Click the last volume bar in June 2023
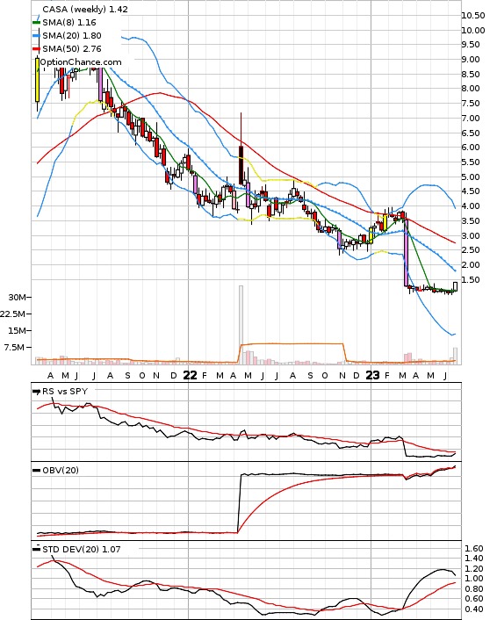Image resolution: width=497 pixels, height=620 pixels. point(456,356)
